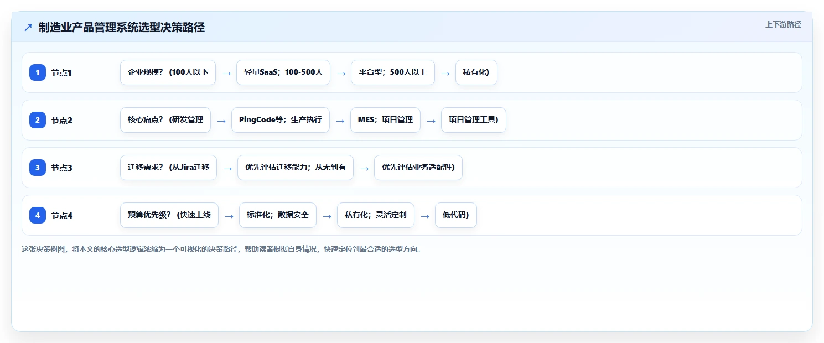Click the 私有化) box in node 1
This screenshot has width=824, height=343.
point(476,72)
